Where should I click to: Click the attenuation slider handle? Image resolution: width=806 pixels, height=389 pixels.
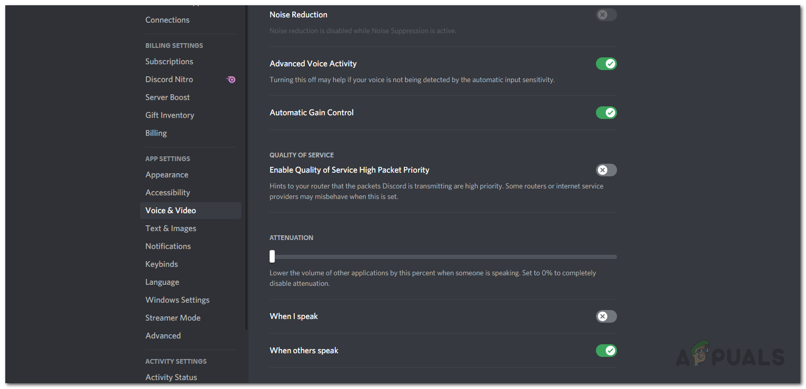(x=272, y=256)
